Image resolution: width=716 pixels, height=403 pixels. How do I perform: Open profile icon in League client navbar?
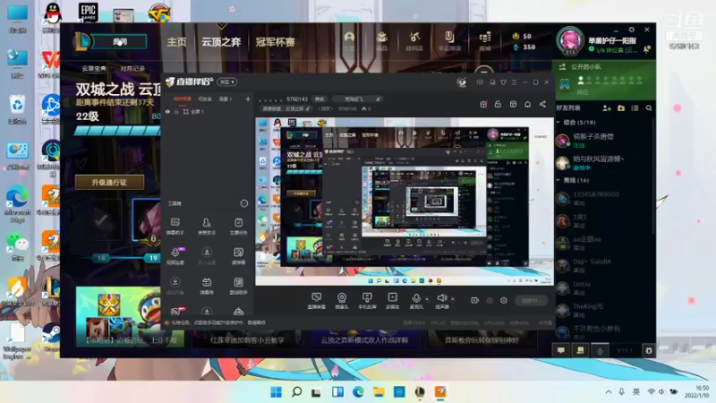(349, 40)
